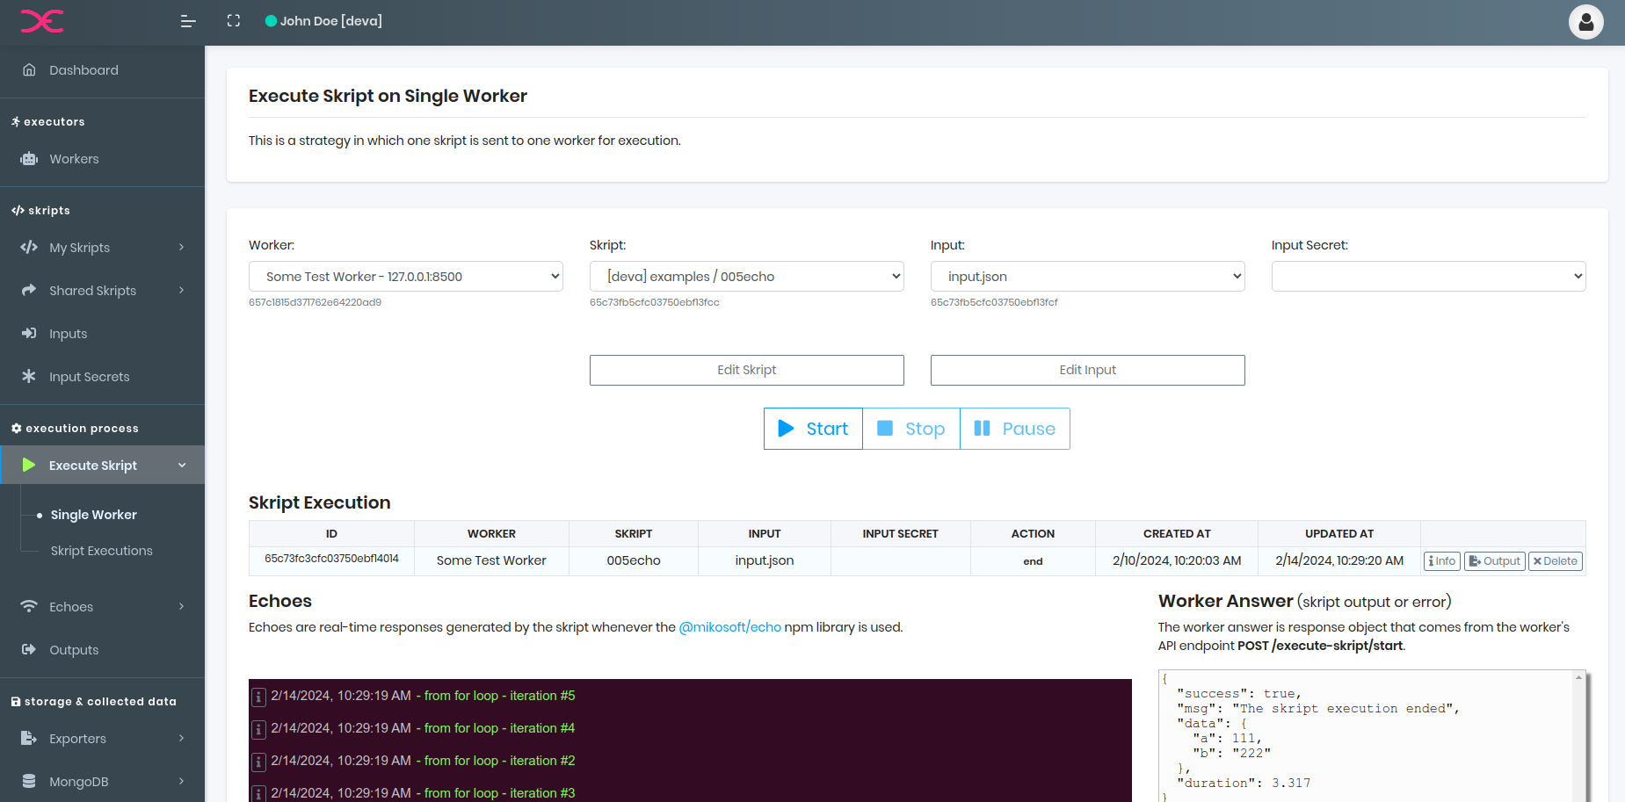The height and width of the screenshot is (802, 1625).
Task: Expand Exporters menu chevron
Action: click(182, 738)
